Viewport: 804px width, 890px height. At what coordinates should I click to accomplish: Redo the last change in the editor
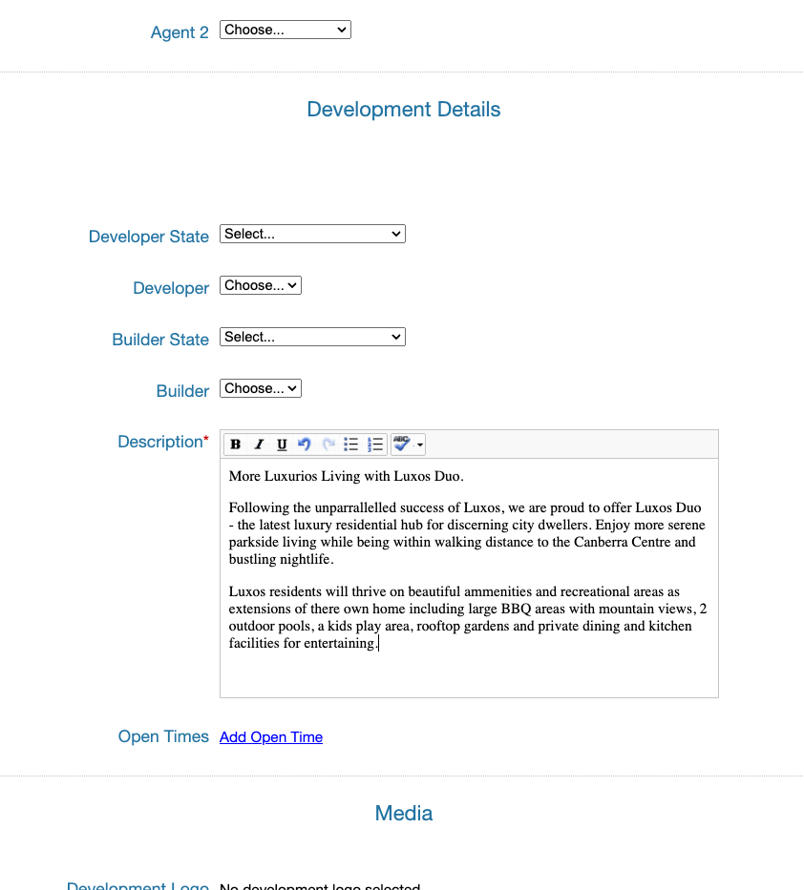pyautogui.click(x=328, y=444)
